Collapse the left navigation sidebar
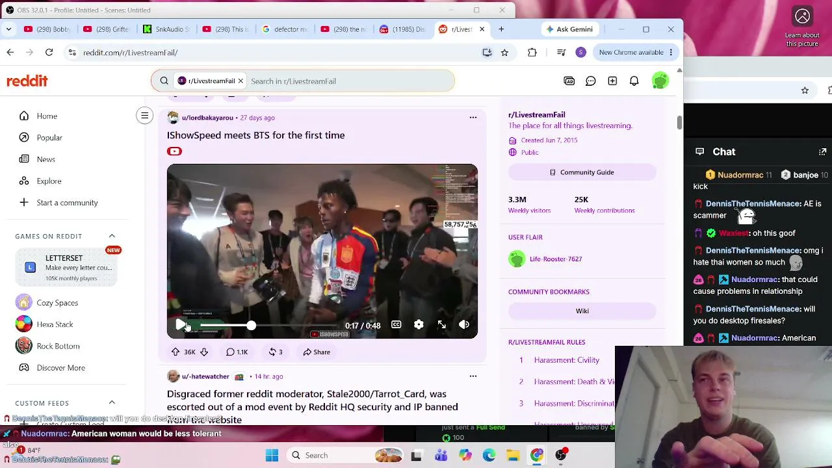This screenshot has width=832, height=468. point(144,116)
